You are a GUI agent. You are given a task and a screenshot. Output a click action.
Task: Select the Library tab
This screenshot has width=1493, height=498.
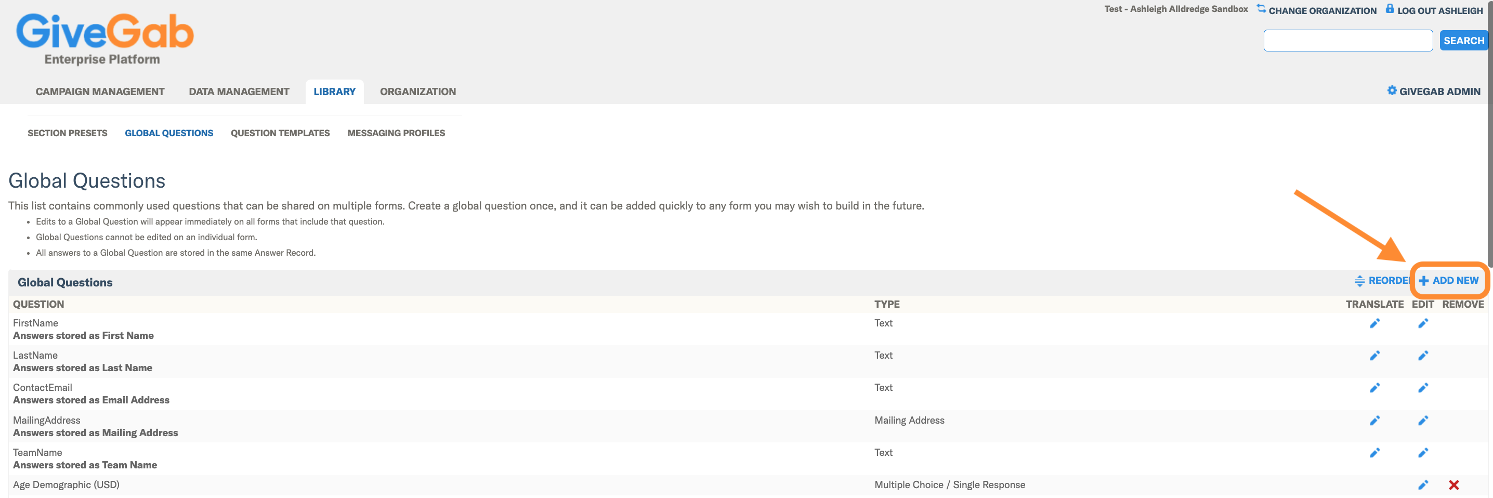coord(334,91)
